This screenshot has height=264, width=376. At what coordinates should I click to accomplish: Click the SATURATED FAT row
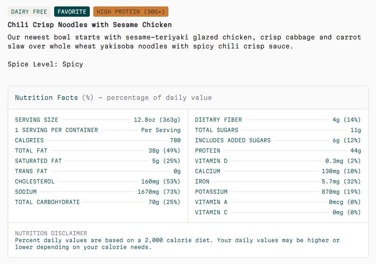[x=98, y=161]
